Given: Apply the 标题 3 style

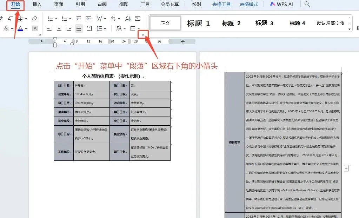Looking at the screenshot, I should [x=264, y=23].
